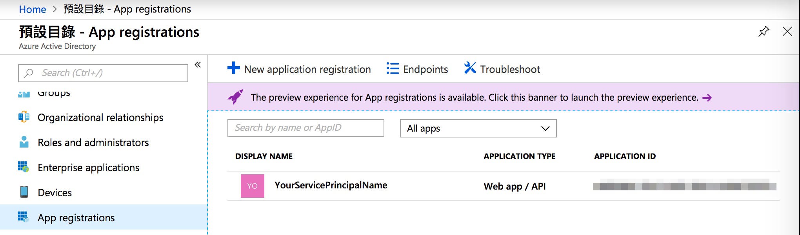Click the App registrations grid icon
This screenshot has height=235, width=800.
tap(23, 217)
